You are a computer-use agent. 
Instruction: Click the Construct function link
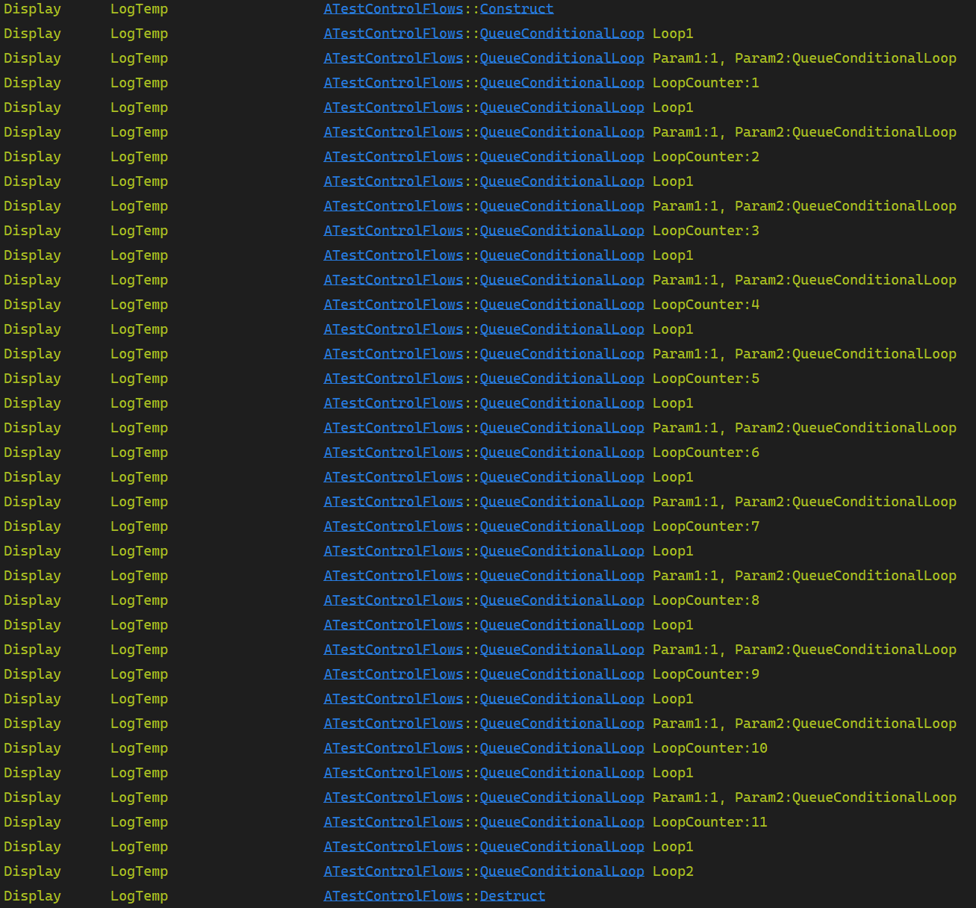516,9
